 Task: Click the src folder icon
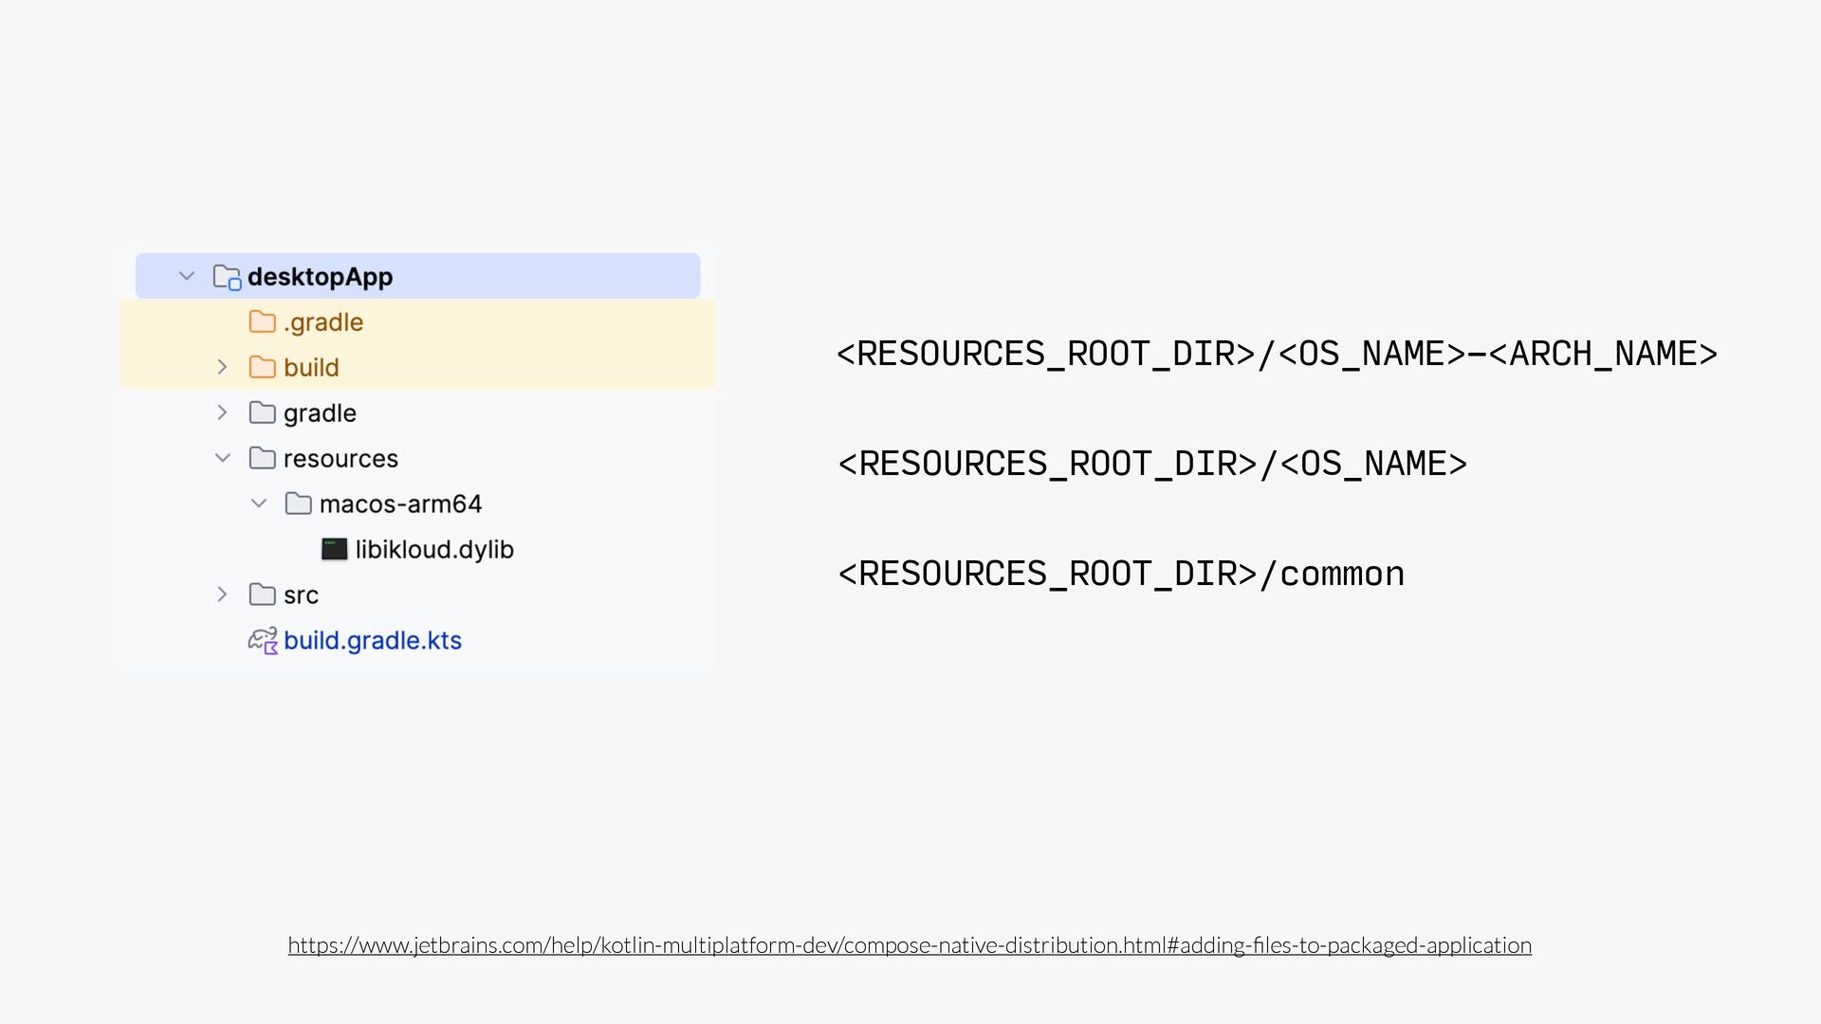[262, 595]
